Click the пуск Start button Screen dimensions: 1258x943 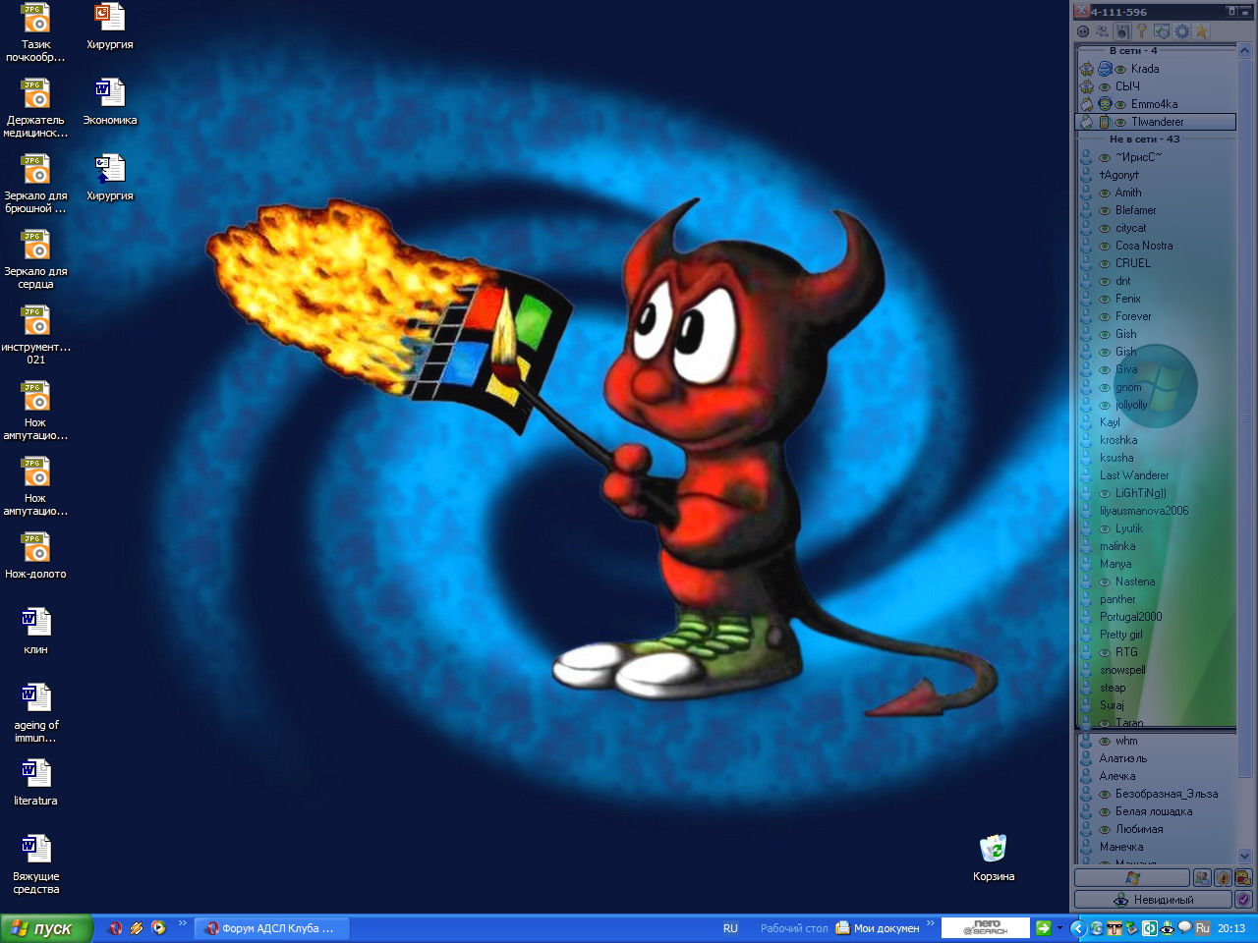tap(44, 928)
